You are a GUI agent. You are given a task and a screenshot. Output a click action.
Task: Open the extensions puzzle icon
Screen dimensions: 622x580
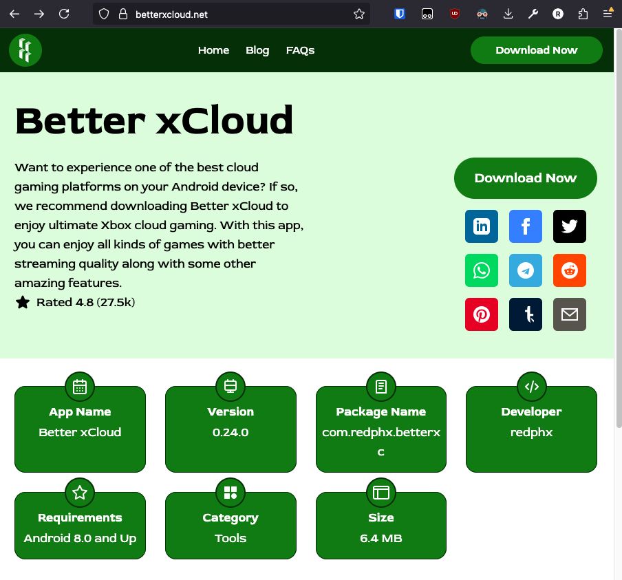[x=583, y=14]
